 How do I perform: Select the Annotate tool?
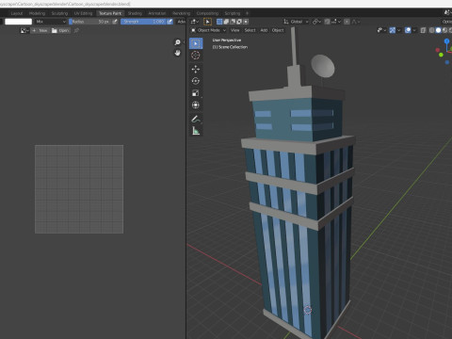[x=196, y=119]
